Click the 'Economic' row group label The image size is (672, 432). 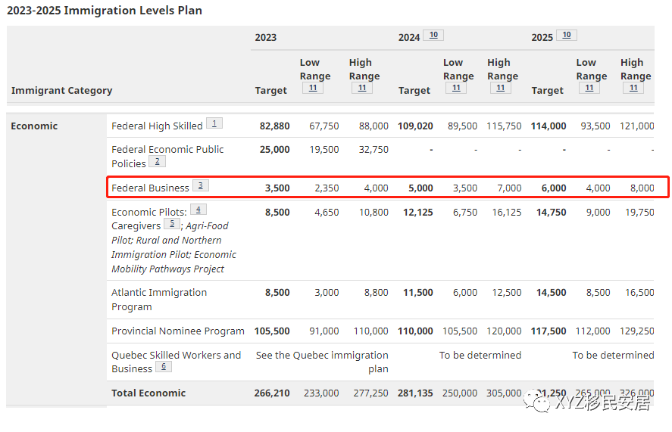pyautogui.click(x=34, y=126)
